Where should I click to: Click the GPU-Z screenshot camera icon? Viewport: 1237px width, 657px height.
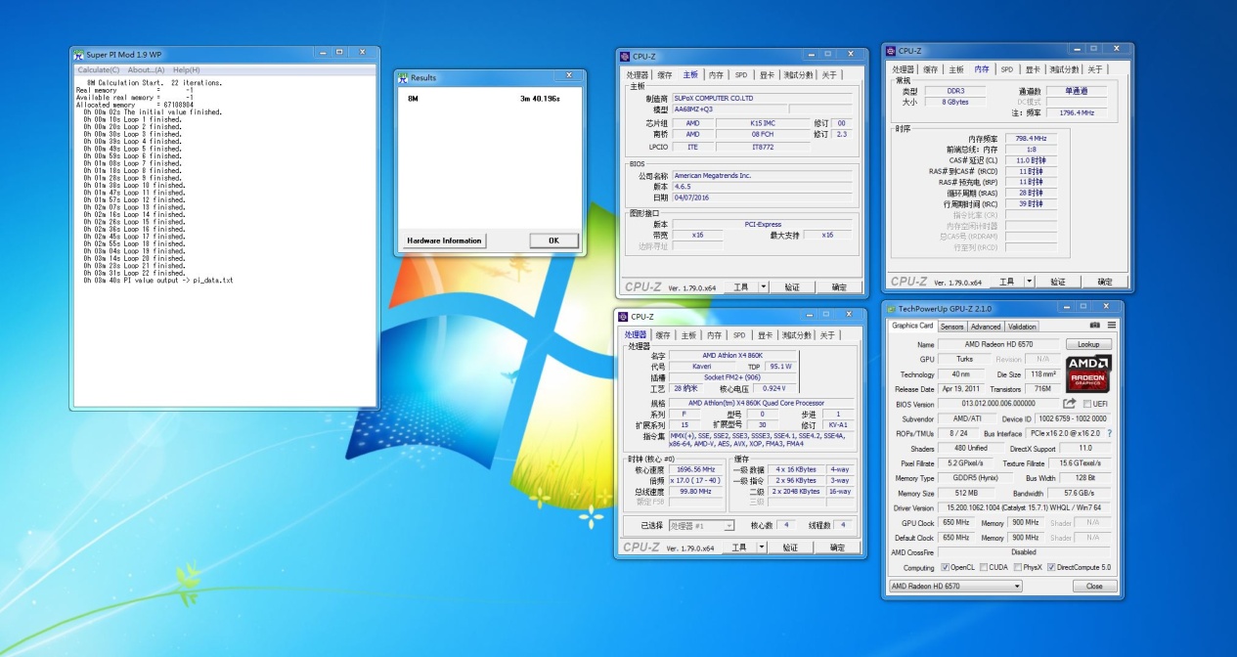coord(1095,326)
